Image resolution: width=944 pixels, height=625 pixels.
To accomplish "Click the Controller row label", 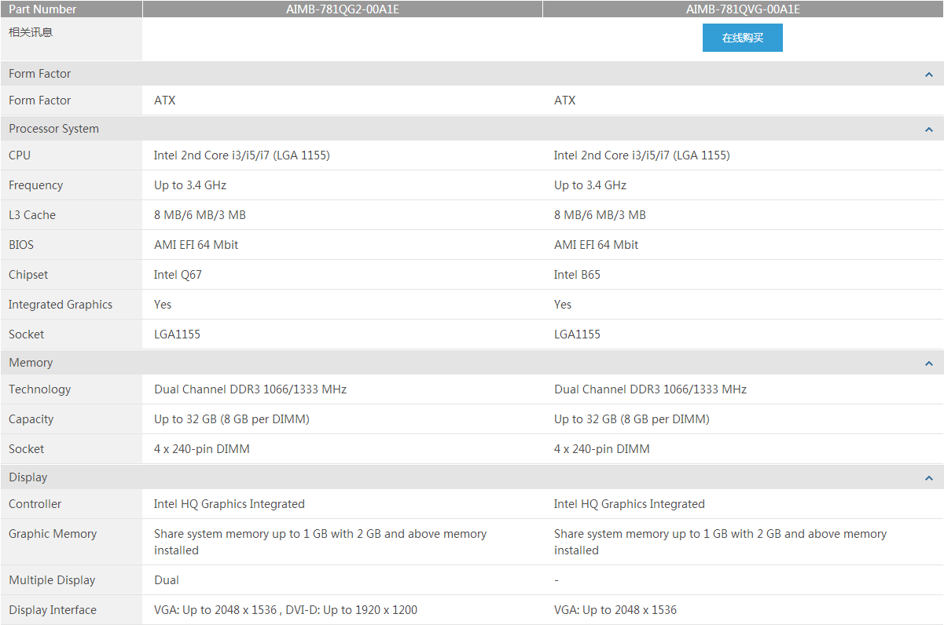I will point(35,504).
